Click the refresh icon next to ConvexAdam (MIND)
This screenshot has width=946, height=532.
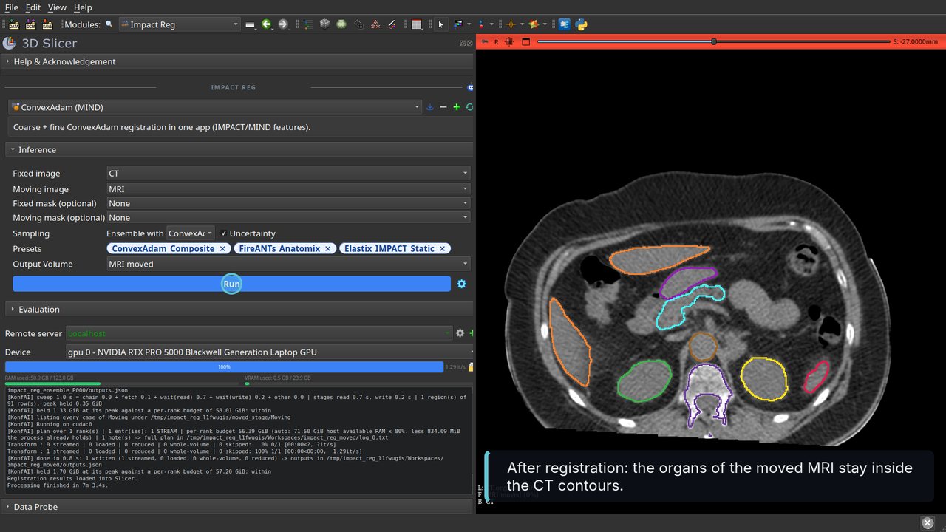(469, 107)
